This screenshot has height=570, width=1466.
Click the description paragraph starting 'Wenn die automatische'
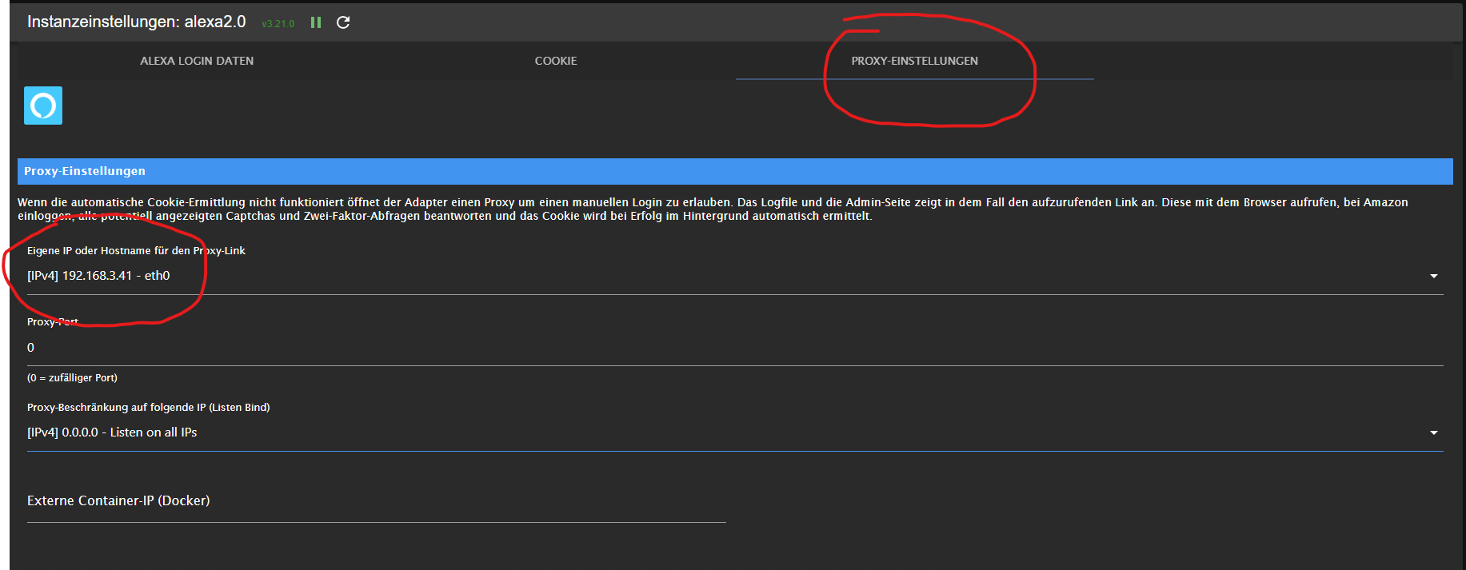coord(713,209)
